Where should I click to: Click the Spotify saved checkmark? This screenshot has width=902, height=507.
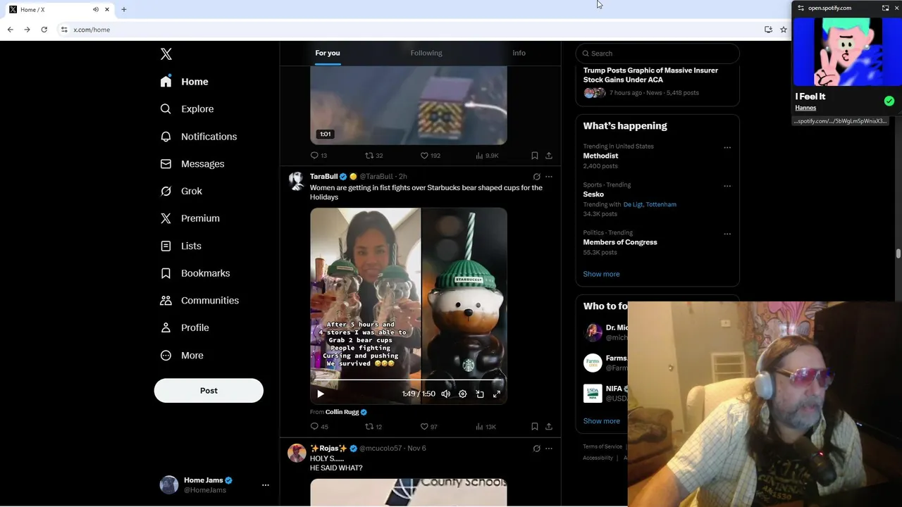pyautogui.click(x=889, y=101)
